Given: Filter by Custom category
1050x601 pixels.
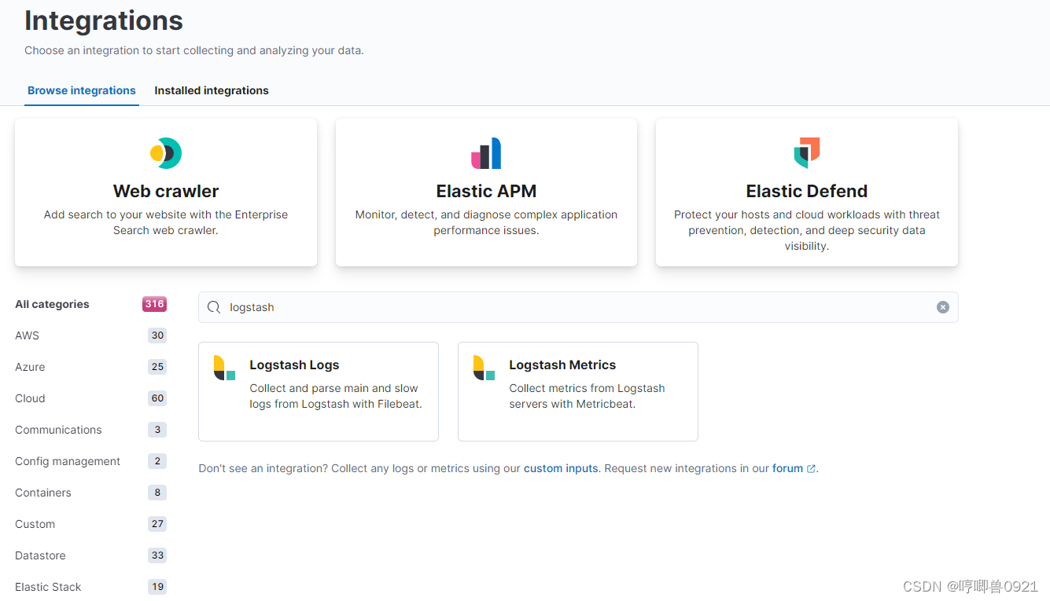Looking at the screenshot, I should point(35,524).
